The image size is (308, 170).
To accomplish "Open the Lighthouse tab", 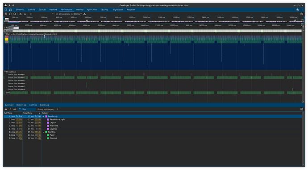I will [x=118, y=10].
